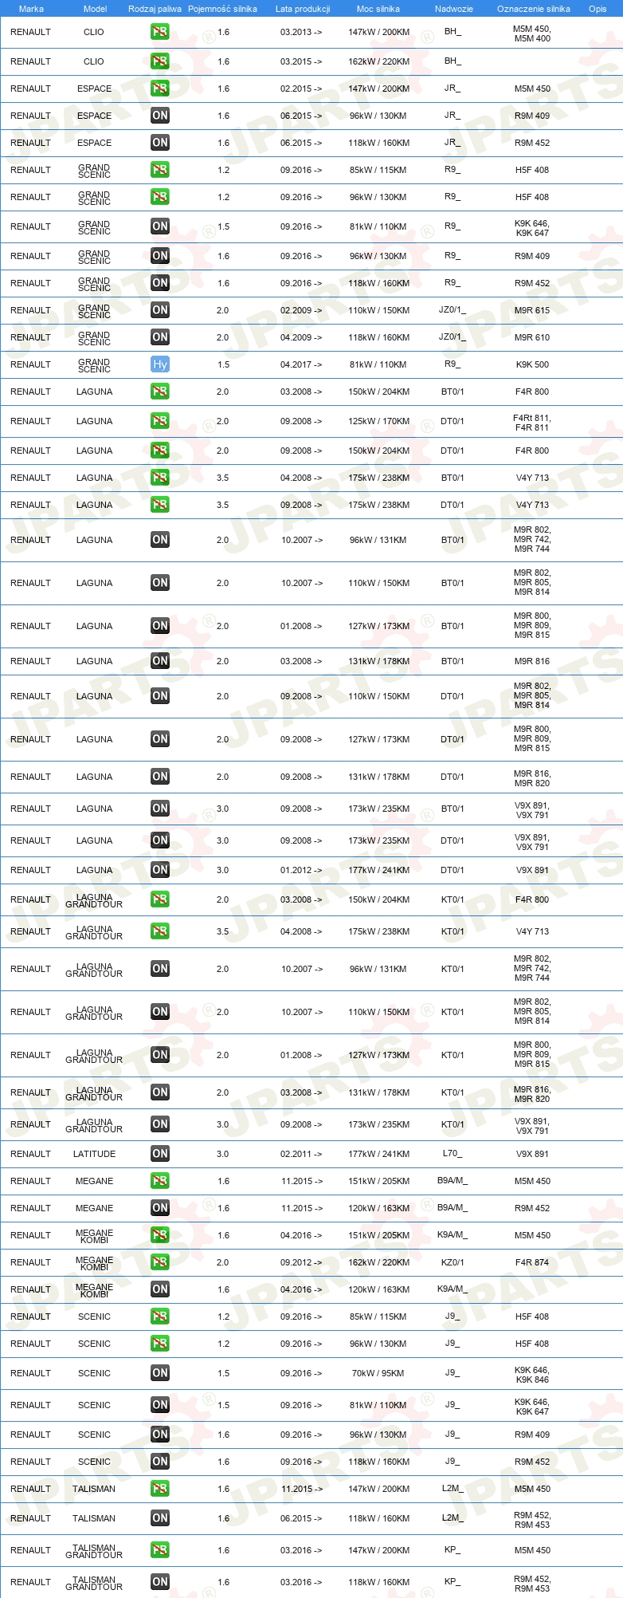
Task: Click the Model column header
Action: tap(95, 9)
